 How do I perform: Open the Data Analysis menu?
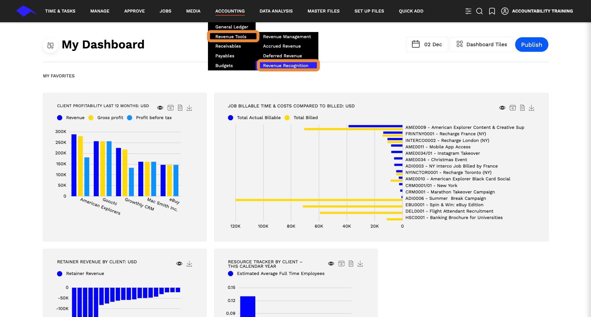276,11
